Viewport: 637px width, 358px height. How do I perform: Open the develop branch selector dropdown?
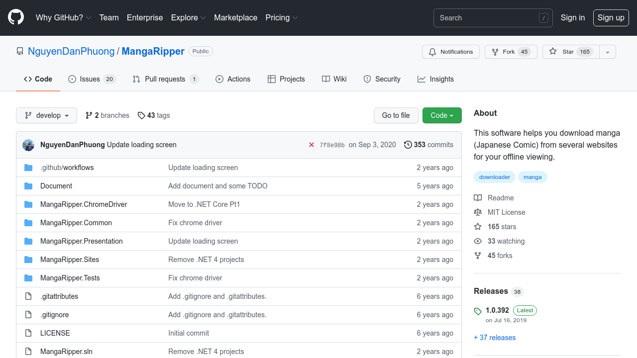(x=46, y=115)
